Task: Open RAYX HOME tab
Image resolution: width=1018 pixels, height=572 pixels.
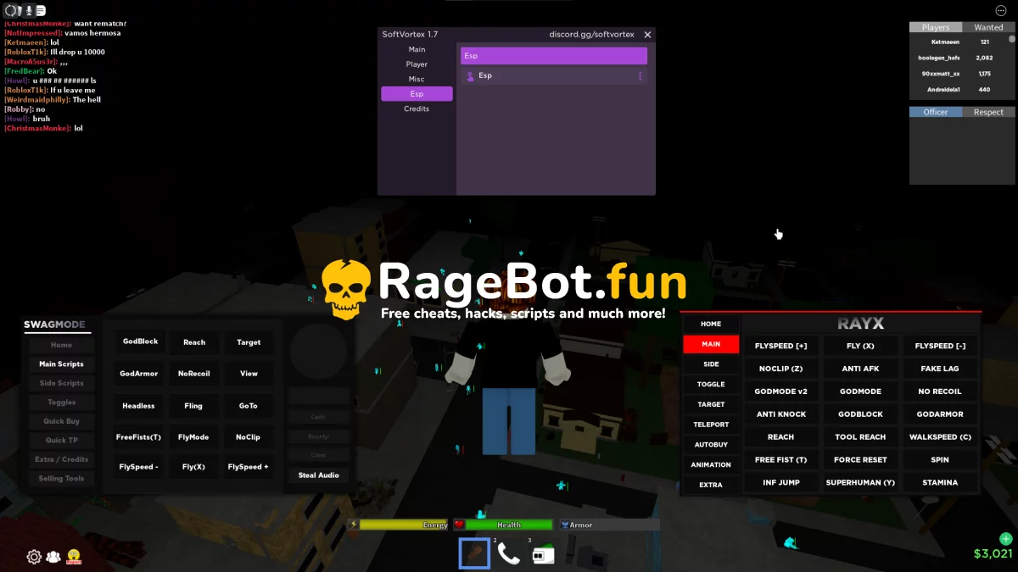Action: 711,324
